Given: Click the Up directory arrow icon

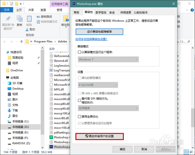Looking at the screenshot, I should pyautogui.click(x=21, y=42).
